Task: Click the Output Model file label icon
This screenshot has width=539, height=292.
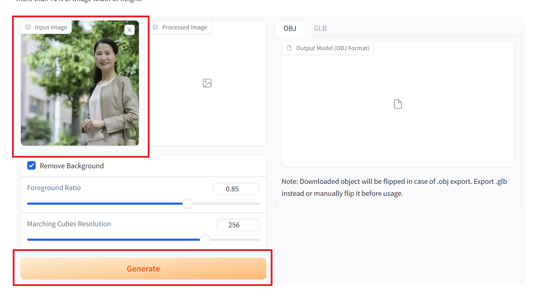Action: pyautogui.click(x=289, y=48)
